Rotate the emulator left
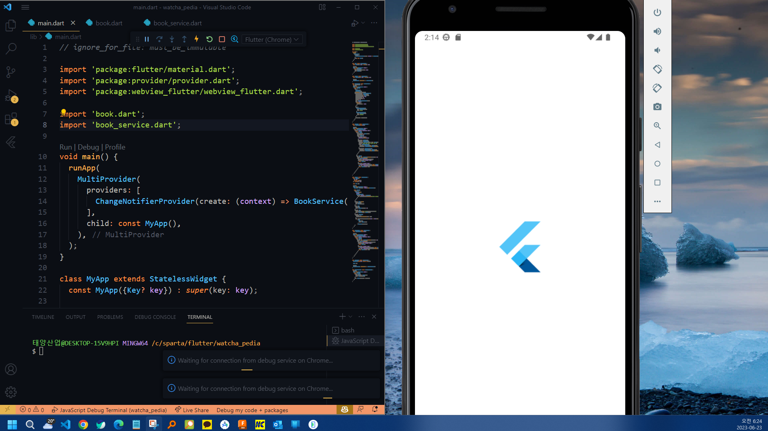Viewport: 768px width, 431px height. (x=657, y=69)
